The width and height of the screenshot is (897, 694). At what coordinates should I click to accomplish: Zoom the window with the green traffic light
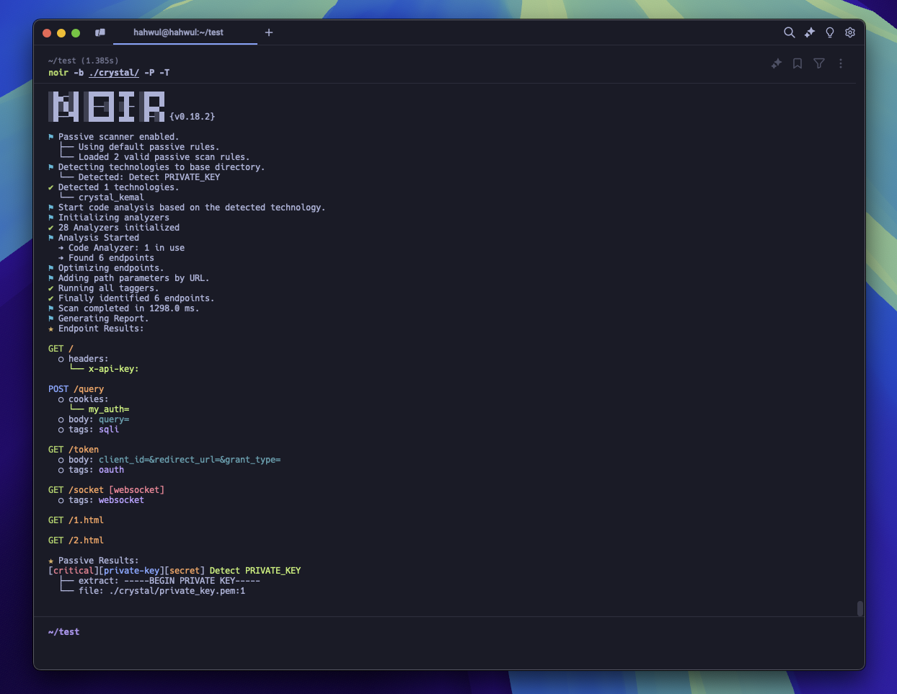tap(74, 32)
